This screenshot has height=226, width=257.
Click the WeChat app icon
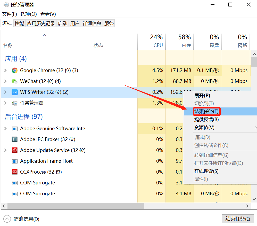point(15,81)
